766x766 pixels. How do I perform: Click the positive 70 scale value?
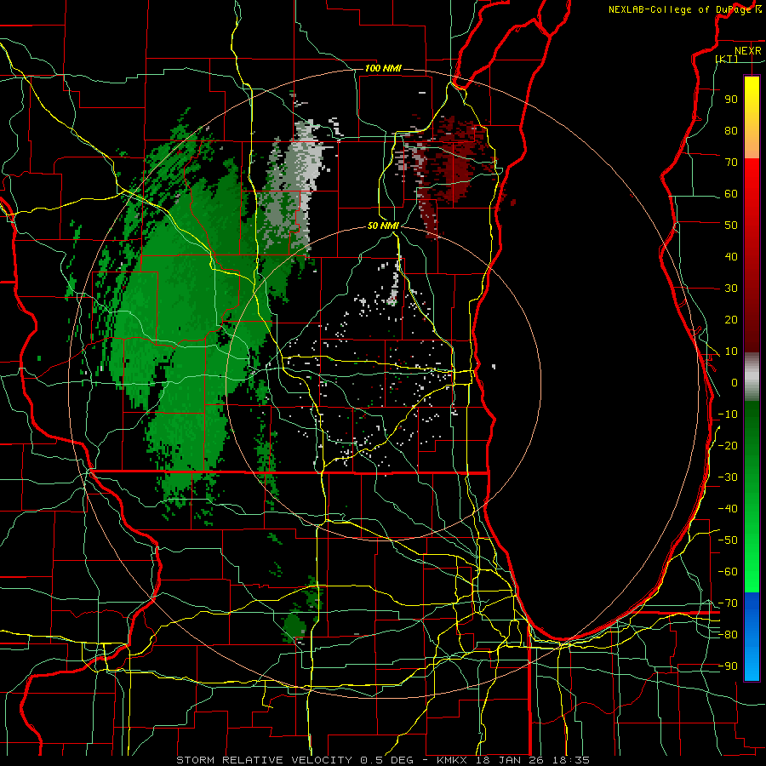tap(731, 163)
